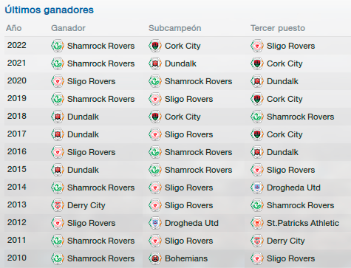Sort table by Ganador column header
Screen dimensions: 351x268
pyautogui.click(x=68, y=28)
